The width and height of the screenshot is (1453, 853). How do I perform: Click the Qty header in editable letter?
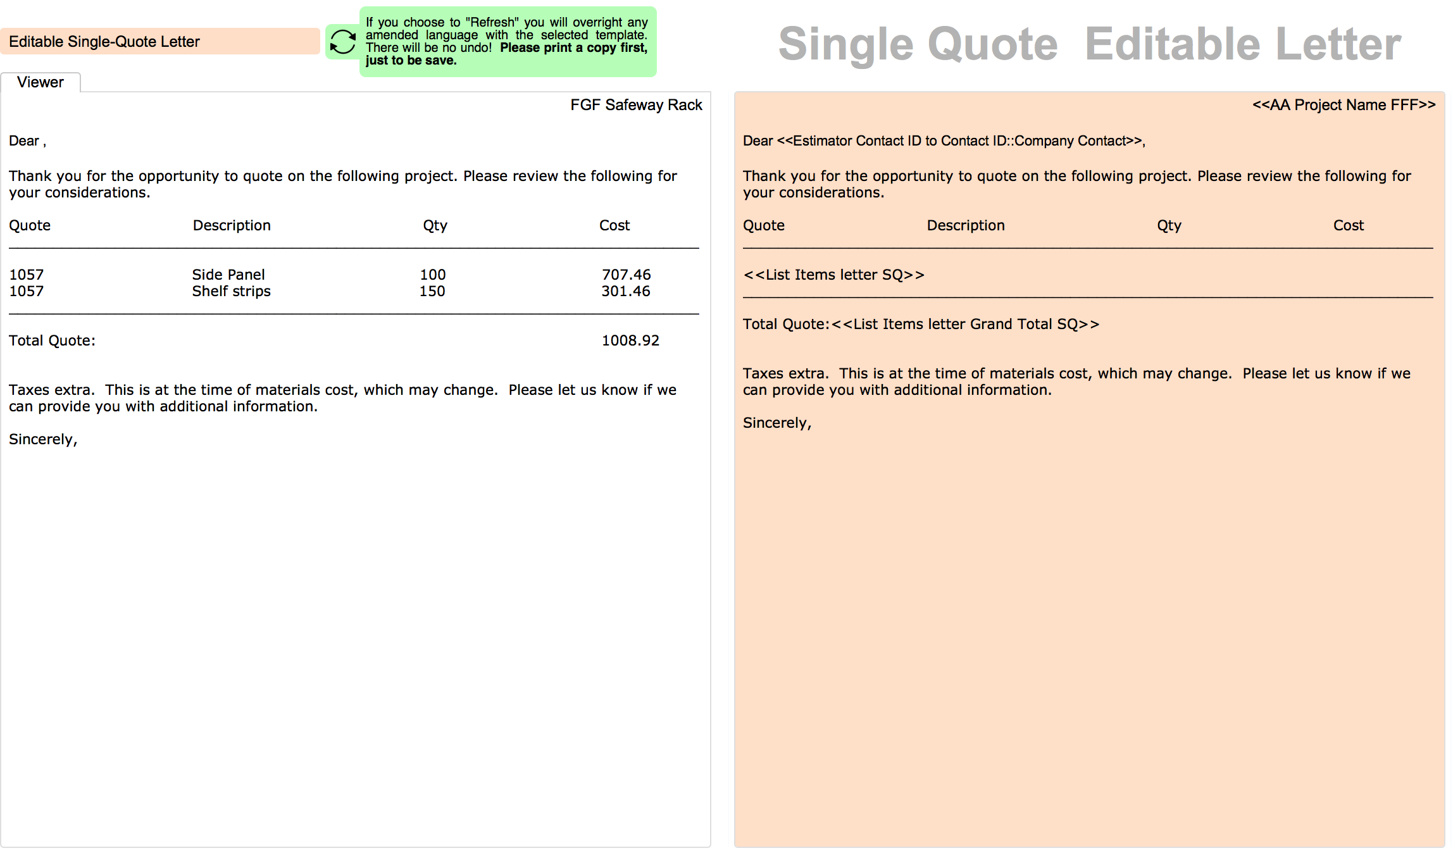(1169, 225)
